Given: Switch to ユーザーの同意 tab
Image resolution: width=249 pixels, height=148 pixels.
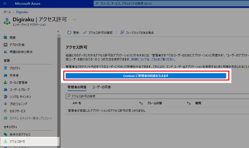Looking at the screenshot, I should coord(101,87).
